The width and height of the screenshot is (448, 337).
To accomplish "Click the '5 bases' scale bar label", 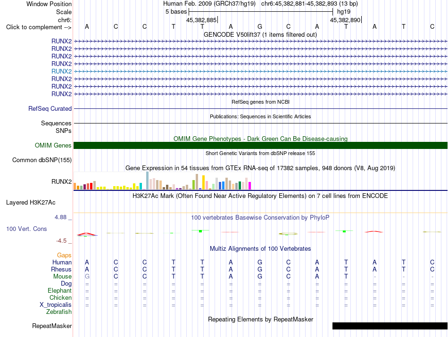I will coord(176,12).
